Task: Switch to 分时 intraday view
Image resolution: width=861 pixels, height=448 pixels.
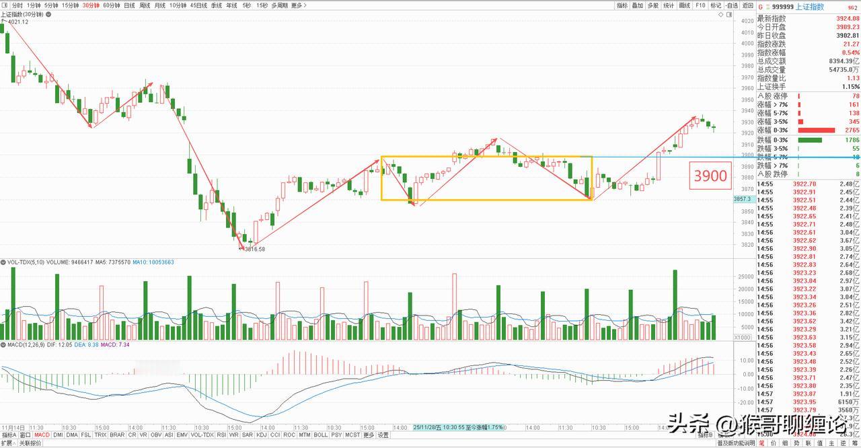Action: point(17,5)
